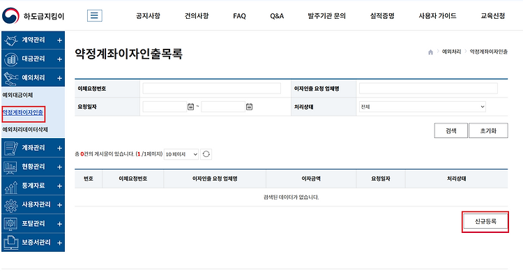This screenshot has height=272, width=523.
Task: Click the 계좌관리 document pen icon
Action: coord(10,148)
